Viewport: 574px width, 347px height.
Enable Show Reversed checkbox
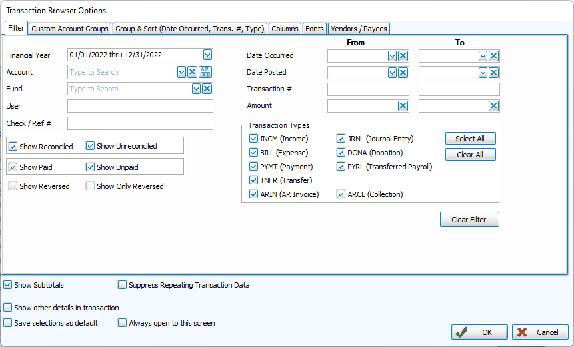pyautogui.click(x=13, y=186)
